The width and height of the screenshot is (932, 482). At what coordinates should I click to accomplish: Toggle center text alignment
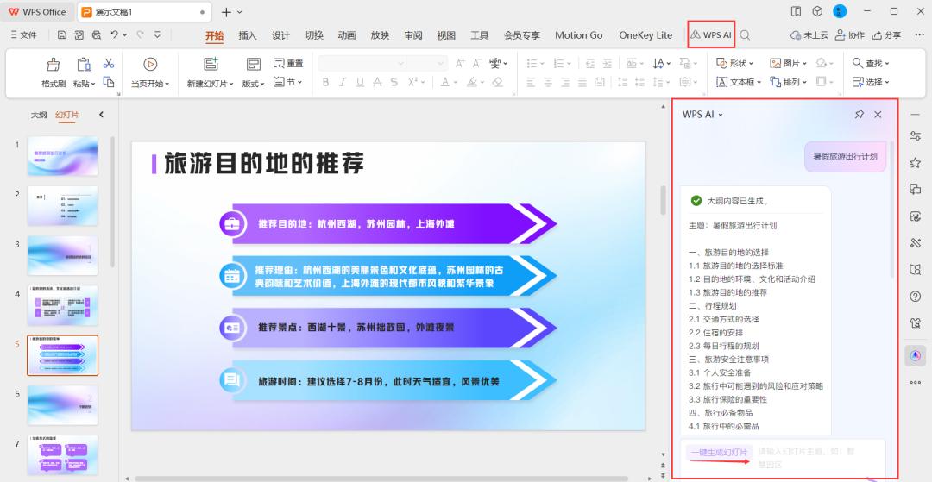[x=548, y=82]
